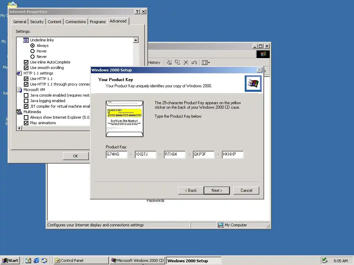Click the Windows logo throbber in Control Panel
The image size is (354, 265).
coord(263,54)
